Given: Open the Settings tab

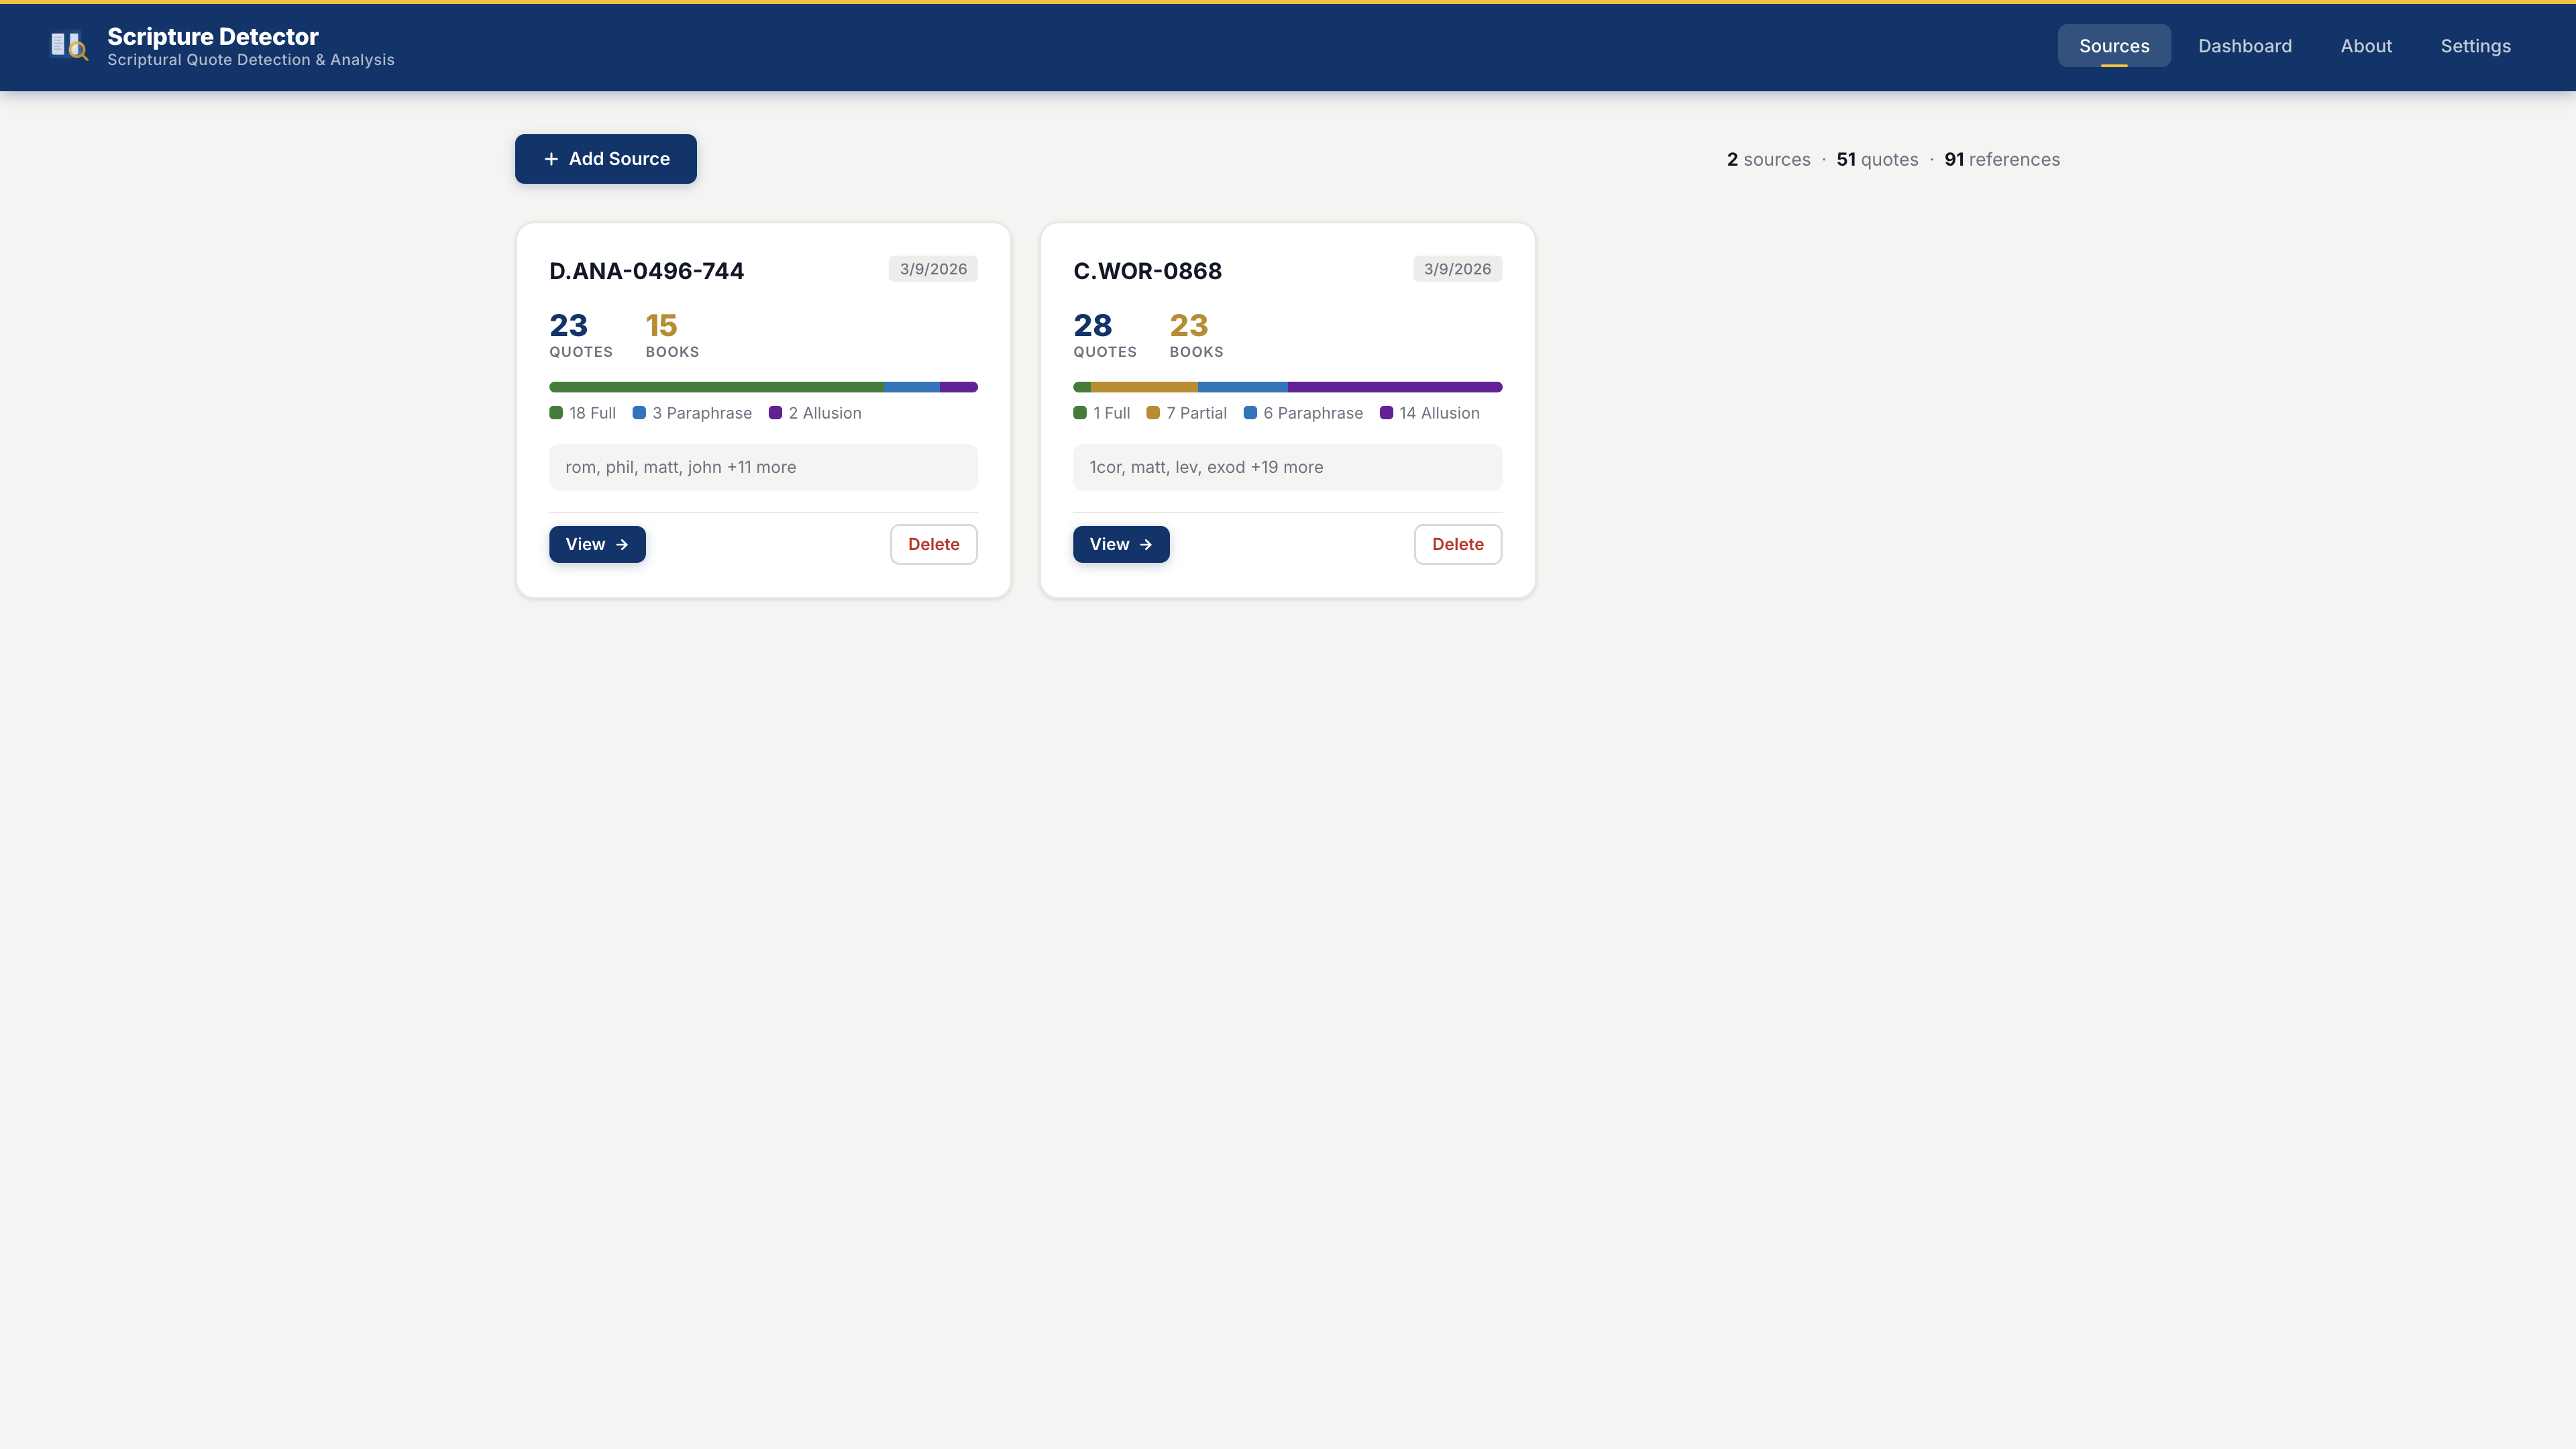Looking at the screenshot, I should [x=2476, y=46].
